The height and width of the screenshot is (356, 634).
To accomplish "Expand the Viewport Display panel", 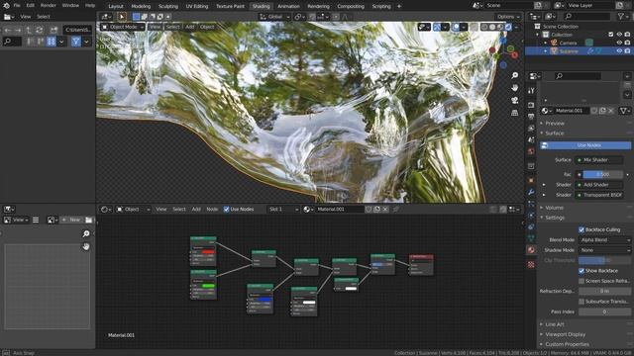I will [565, 334].
